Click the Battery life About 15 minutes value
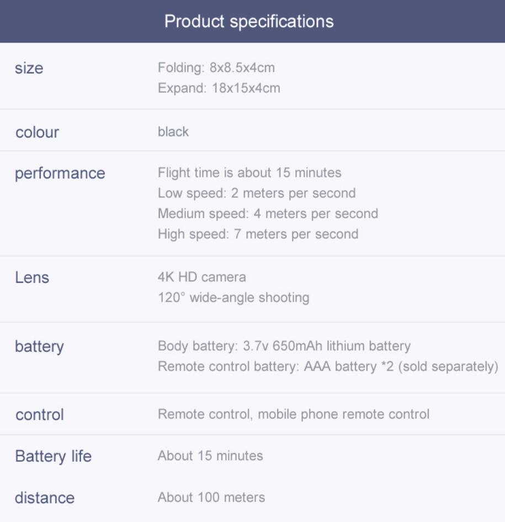 210,456
